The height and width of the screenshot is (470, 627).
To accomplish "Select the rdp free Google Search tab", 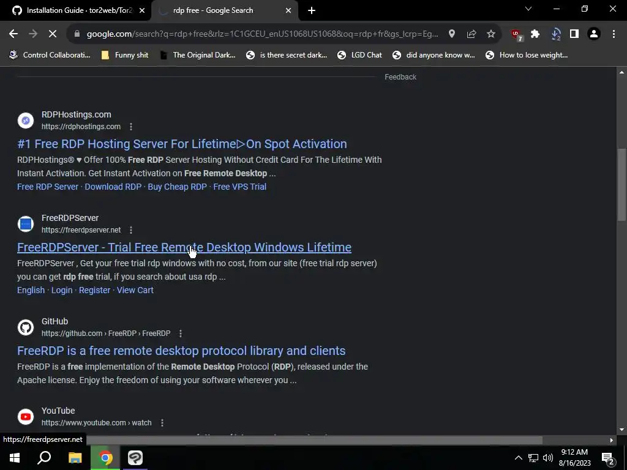I will pyautogui.click(x=224, y=11).
